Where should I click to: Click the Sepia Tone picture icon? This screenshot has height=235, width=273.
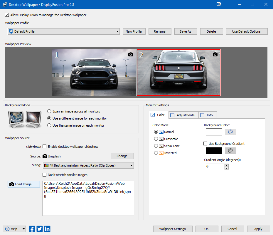161,146
